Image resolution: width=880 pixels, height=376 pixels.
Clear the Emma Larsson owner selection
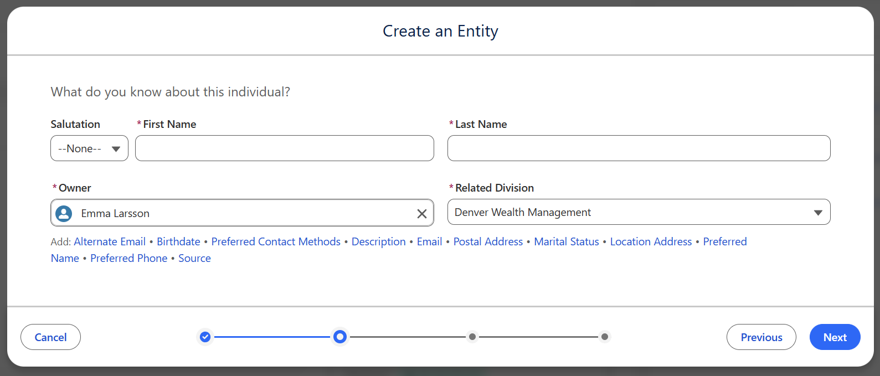click(x=421, y=214)
